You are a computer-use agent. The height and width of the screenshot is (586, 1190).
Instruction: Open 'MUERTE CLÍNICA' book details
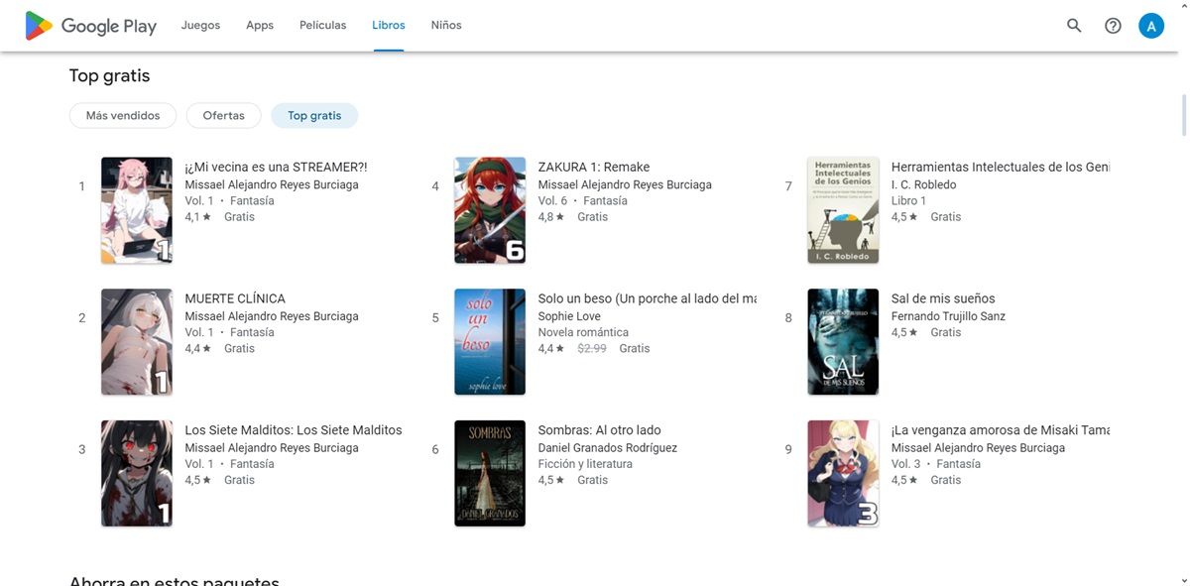point(235,297)
